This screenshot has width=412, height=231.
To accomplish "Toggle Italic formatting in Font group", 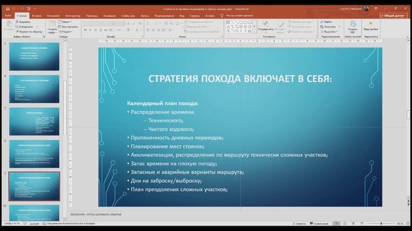I will point(90,30).
